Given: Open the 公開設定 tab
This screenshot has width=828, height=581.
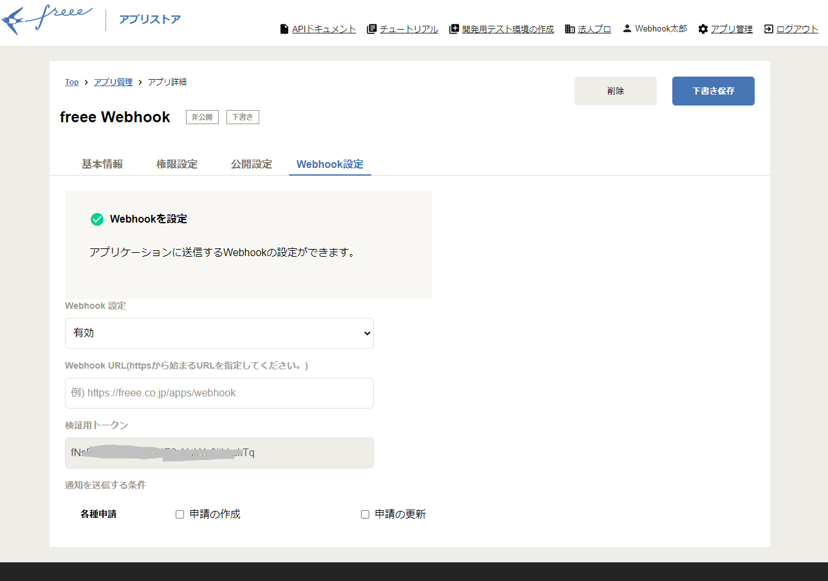Looking at the screenshot, I should (251, 164).
